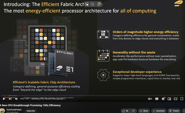
Task: Open the TechTechPotato channel avatar
Action: (2, 111)
